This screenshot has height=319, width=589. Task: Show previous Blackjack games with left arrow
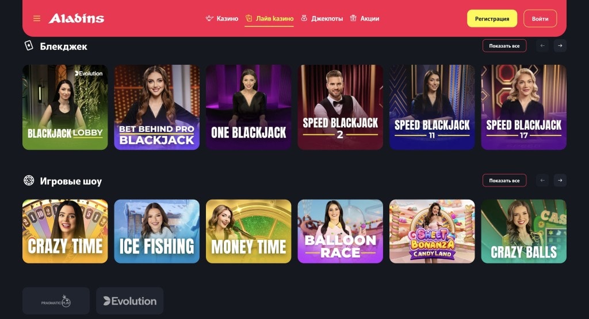(x=542, y=46)
